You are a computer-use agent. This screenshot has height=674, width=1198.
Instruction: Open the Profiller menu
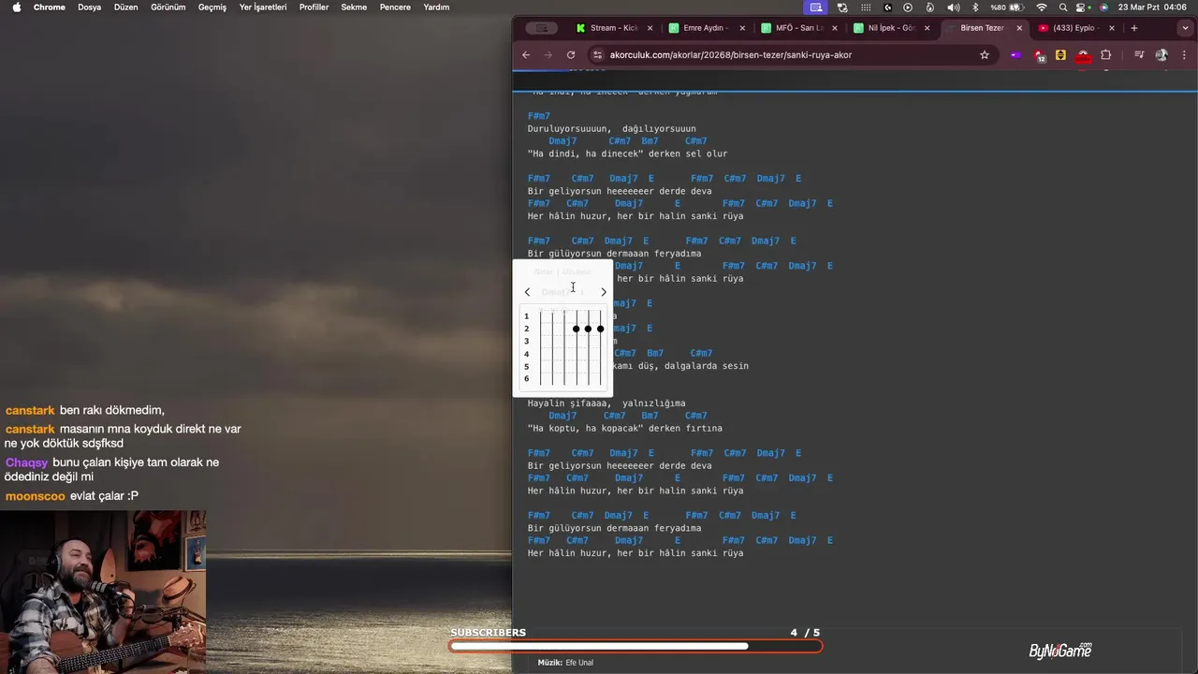[x=314, y=7]
